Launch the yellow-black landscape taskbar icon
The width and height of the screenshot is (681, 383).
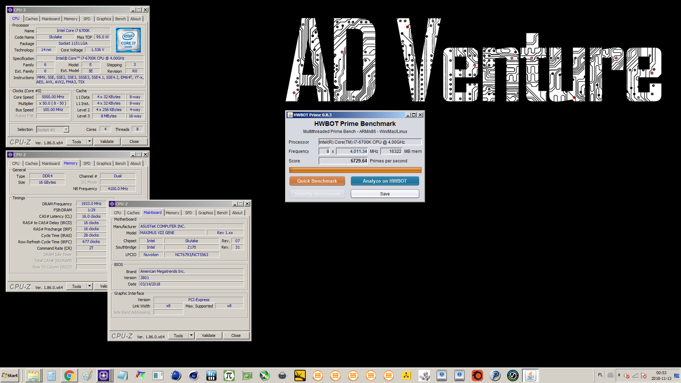[300, 376]
